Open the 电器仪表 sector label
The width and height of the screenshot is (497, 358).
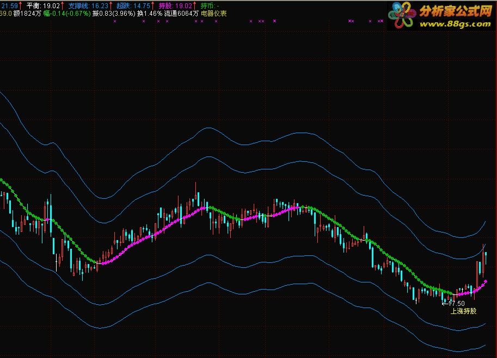[213, 14]
